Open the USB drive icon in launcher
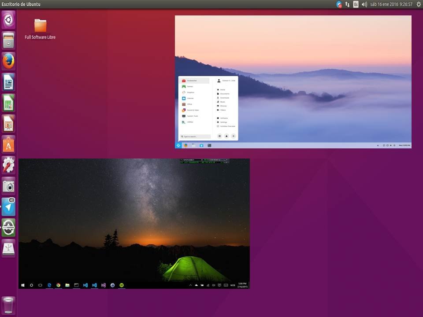This screenshot has width=423, height=317. (x=8, y=248)
